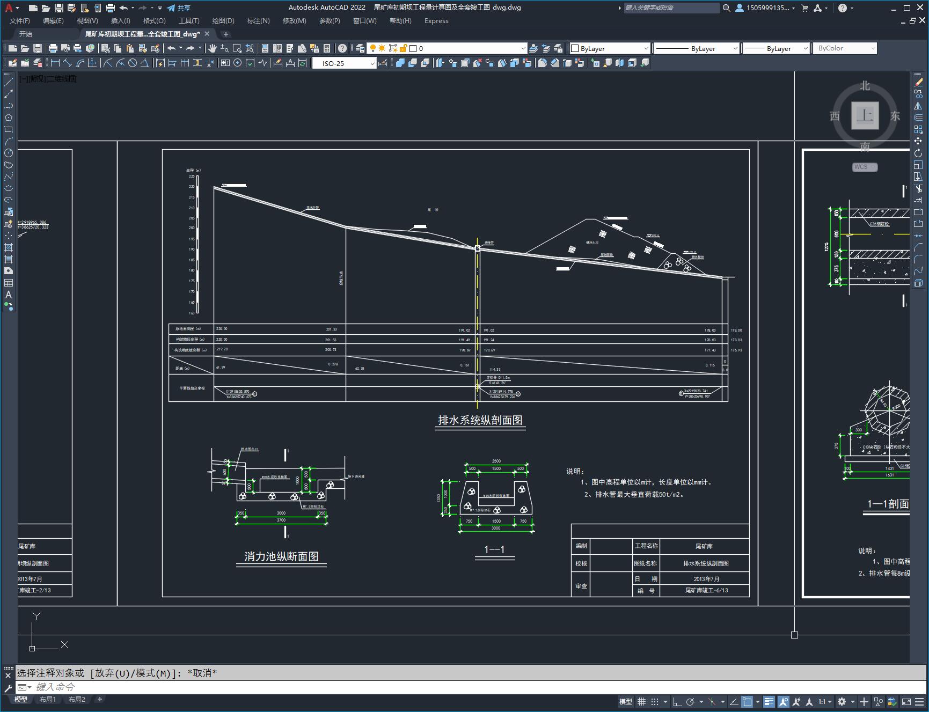
Task: Select the Linear dimension tool
Action: [x=55, y=63]
